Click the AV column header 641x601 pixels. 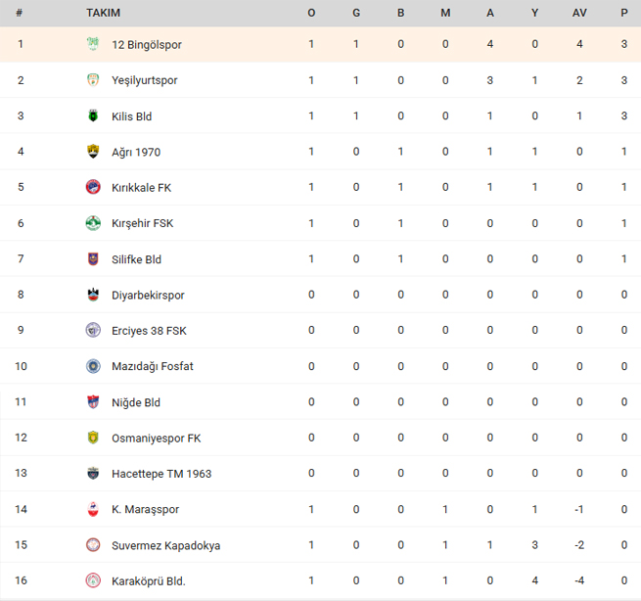(579, 13)
